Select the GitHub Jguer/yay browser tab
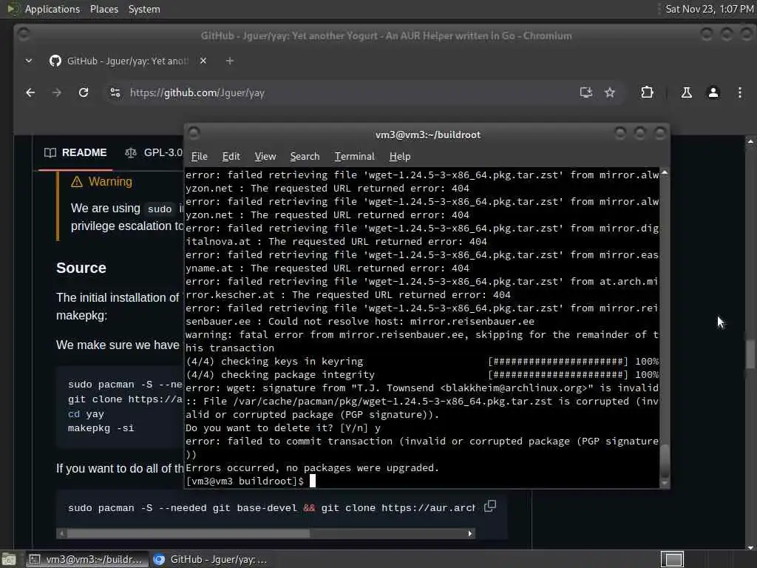 tap(126, 61)
